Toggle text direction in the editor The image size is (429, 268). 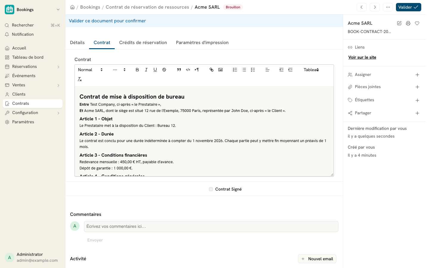pyautogui.click(x=197, y=70)
